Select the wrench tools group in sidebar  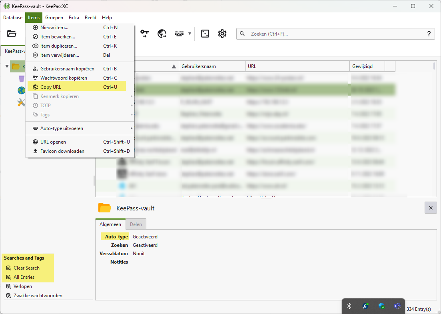[21, 102]
